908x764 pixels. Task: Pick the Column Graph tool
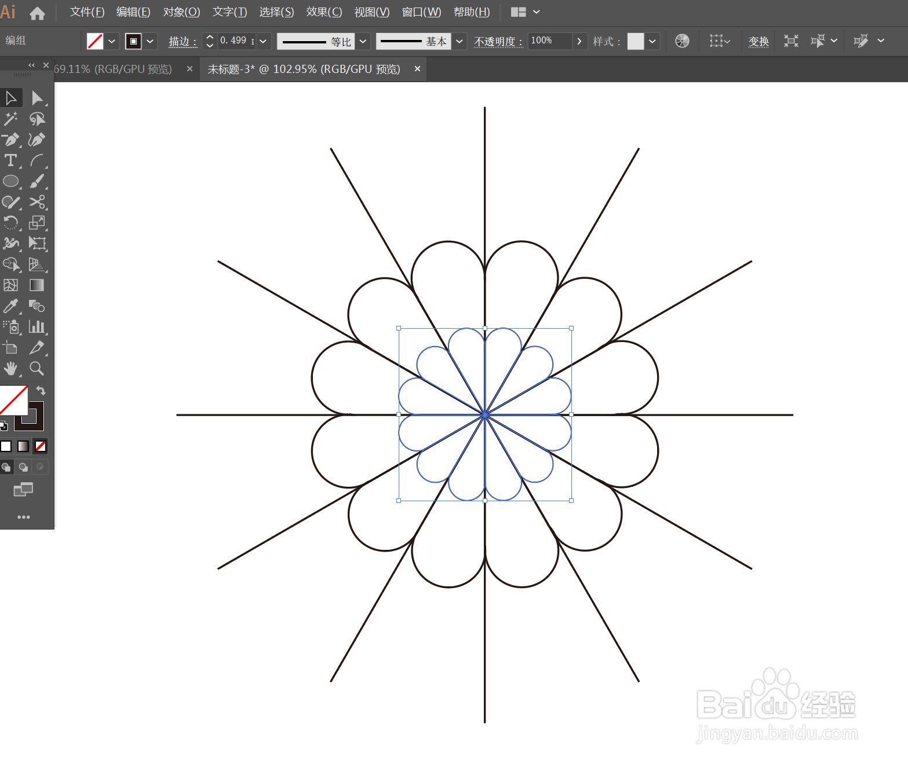pyautogui.click(x=37, y=327)
